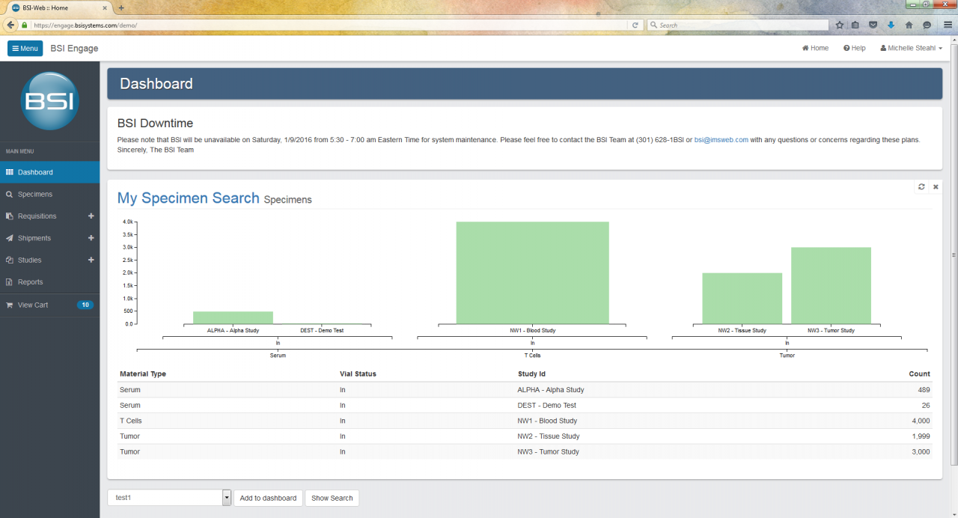Click the Add to dashboard button
The image size is (958, 518).
click(268, 498)
